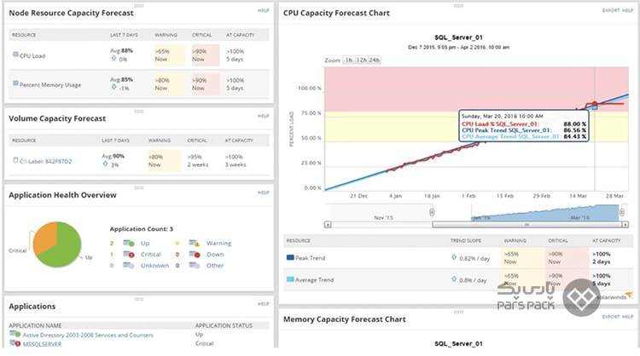Export the Memory Capacity Forecast Chart

611,317
